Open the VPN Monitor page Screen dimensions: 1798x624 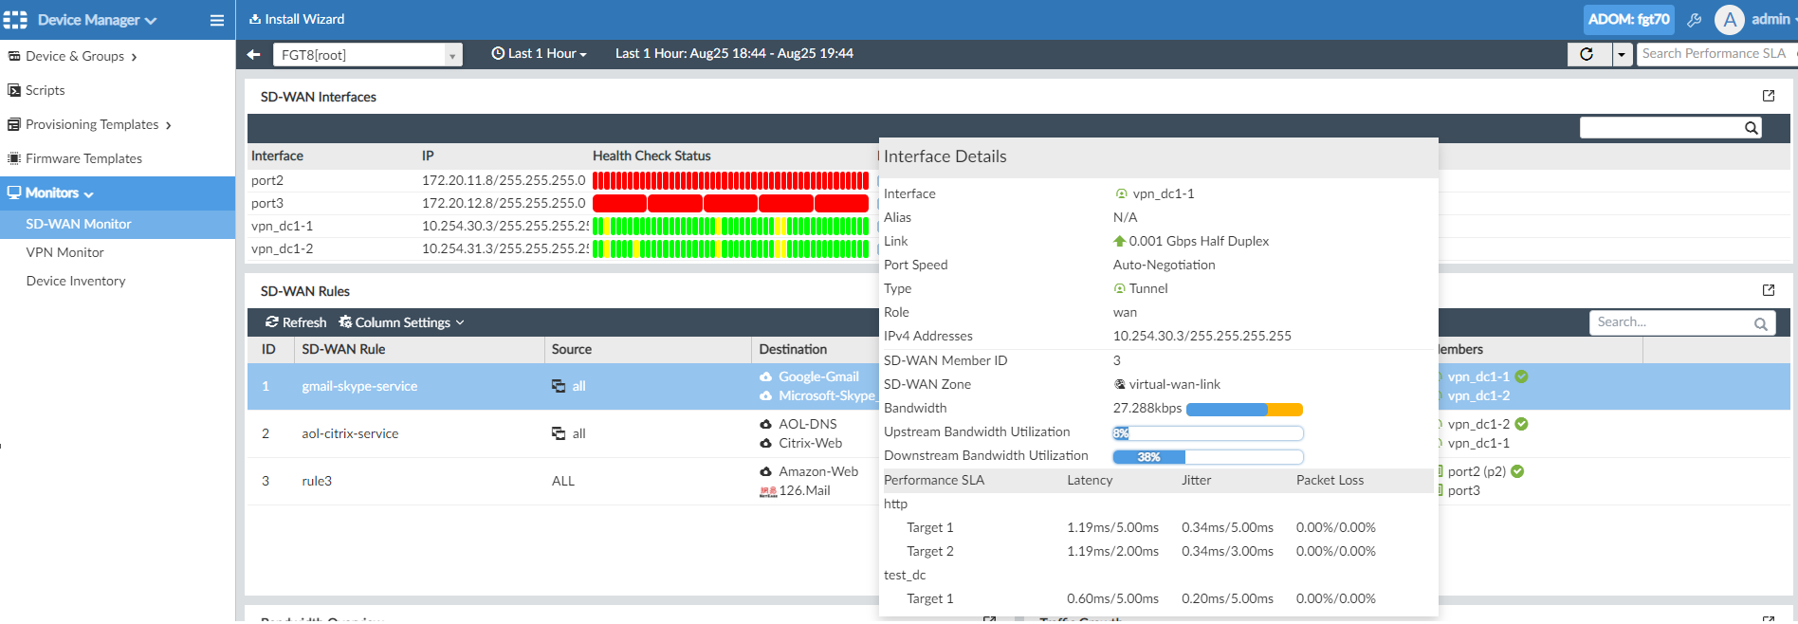[64, 252]
